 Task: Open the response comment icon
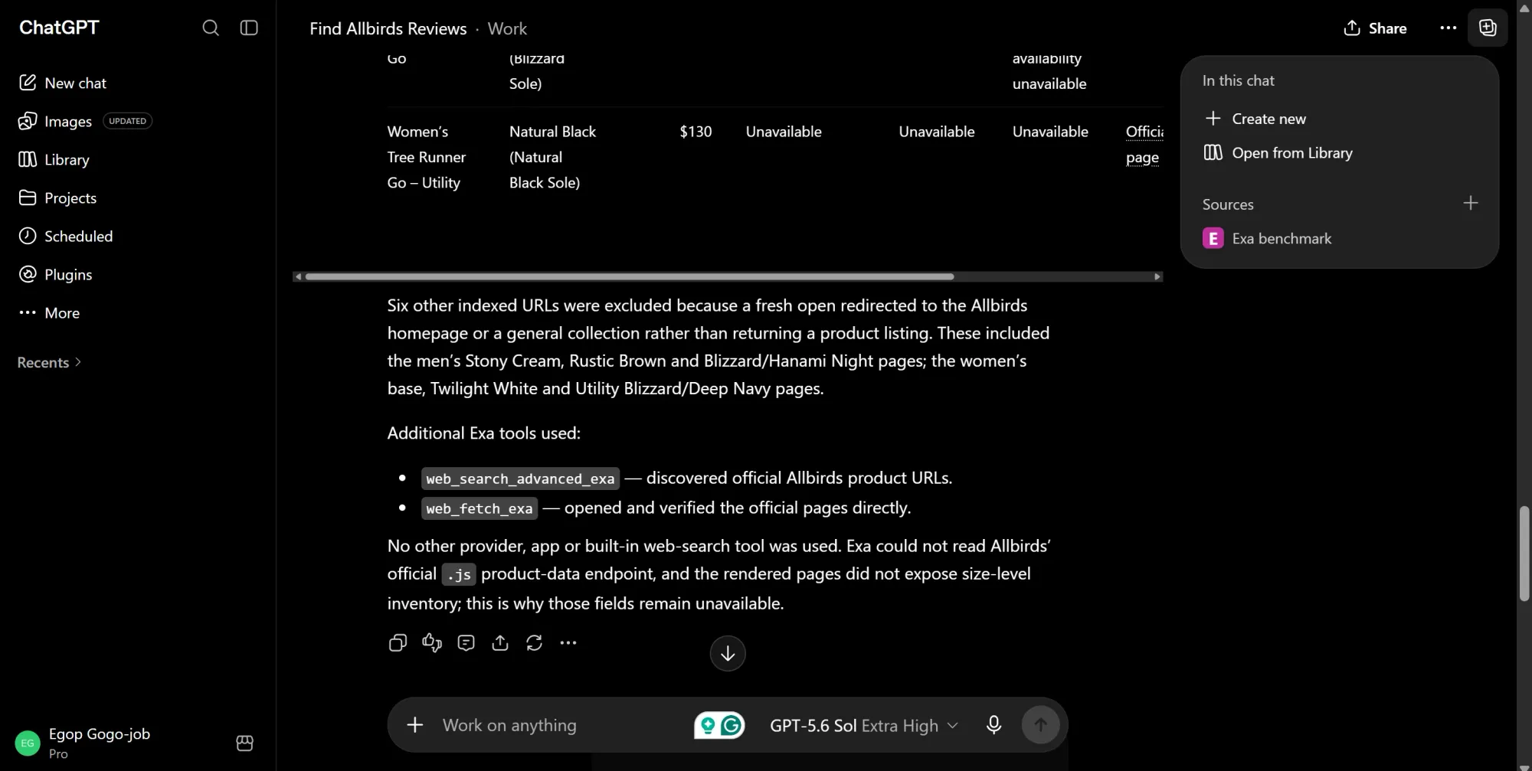click(x=466, y=643)
